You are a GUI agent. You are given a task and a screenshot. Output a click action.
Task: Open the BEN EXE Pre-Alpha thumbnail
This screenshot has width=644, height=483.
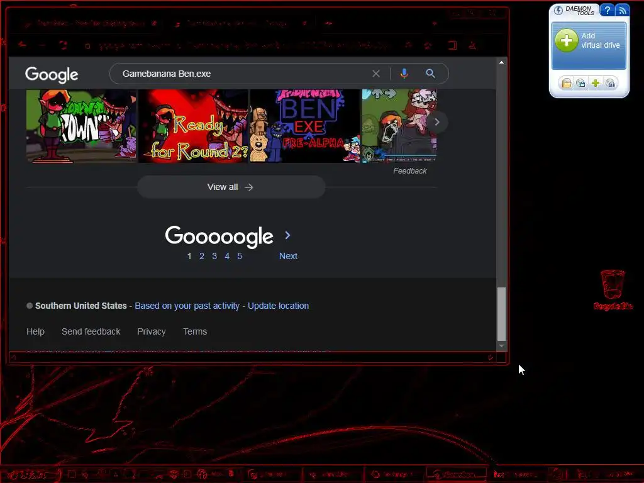tap(305, 126)
